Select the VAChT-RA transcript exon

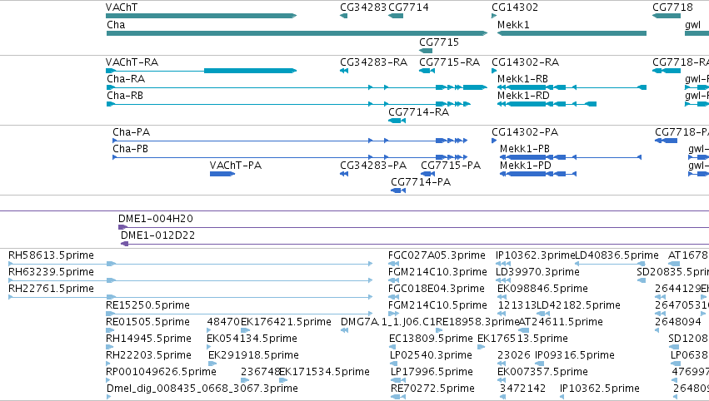point(250,71)
